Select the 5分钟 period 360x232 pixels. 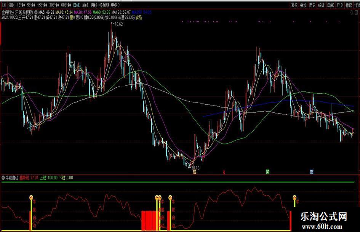point(31,5)
